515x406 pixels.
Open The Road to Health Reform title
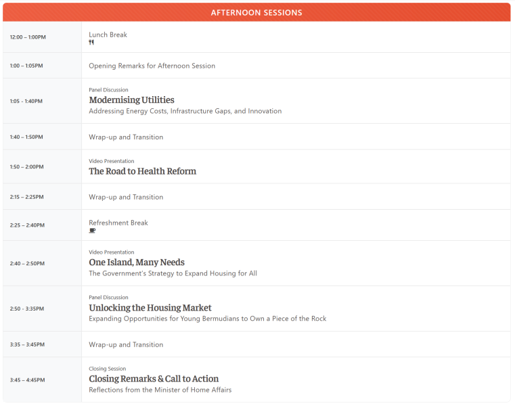pyautogui.click(x=142, y=171)
